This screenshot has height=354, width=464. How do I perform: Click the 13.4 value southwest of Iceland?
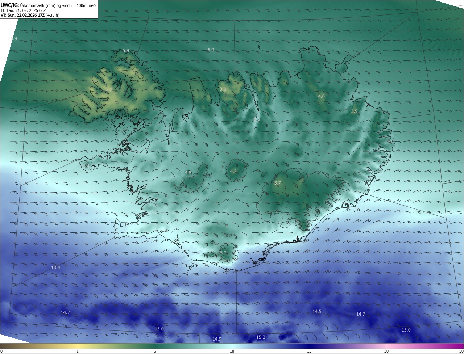pyautogui.click(x=55, y=268)
